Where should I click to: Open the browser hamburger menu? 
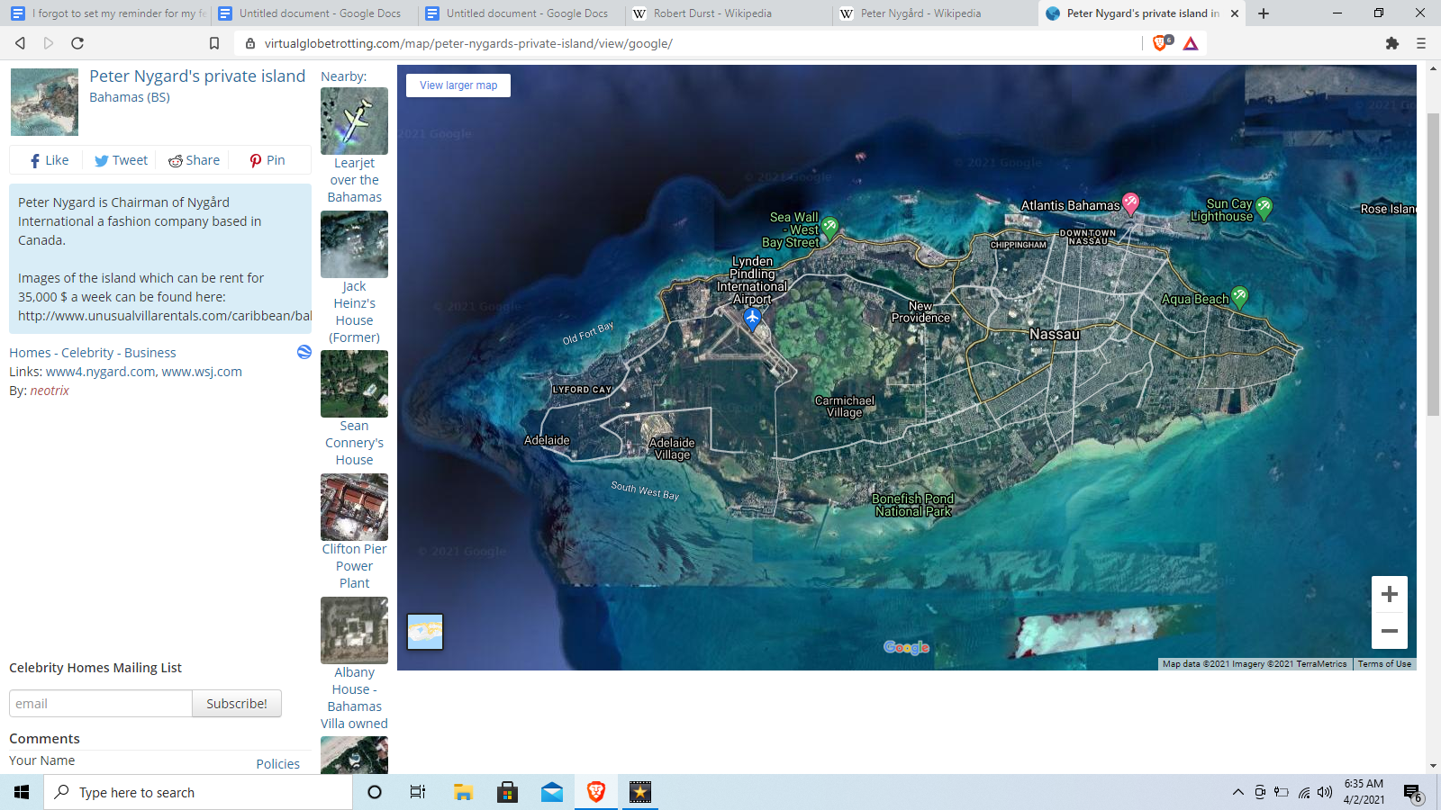pyautogui.click(x=1421, y=43)
